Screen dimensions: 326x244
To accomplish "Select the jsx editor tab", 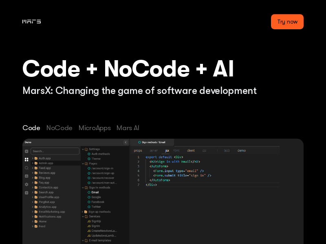I will (167, 150).
